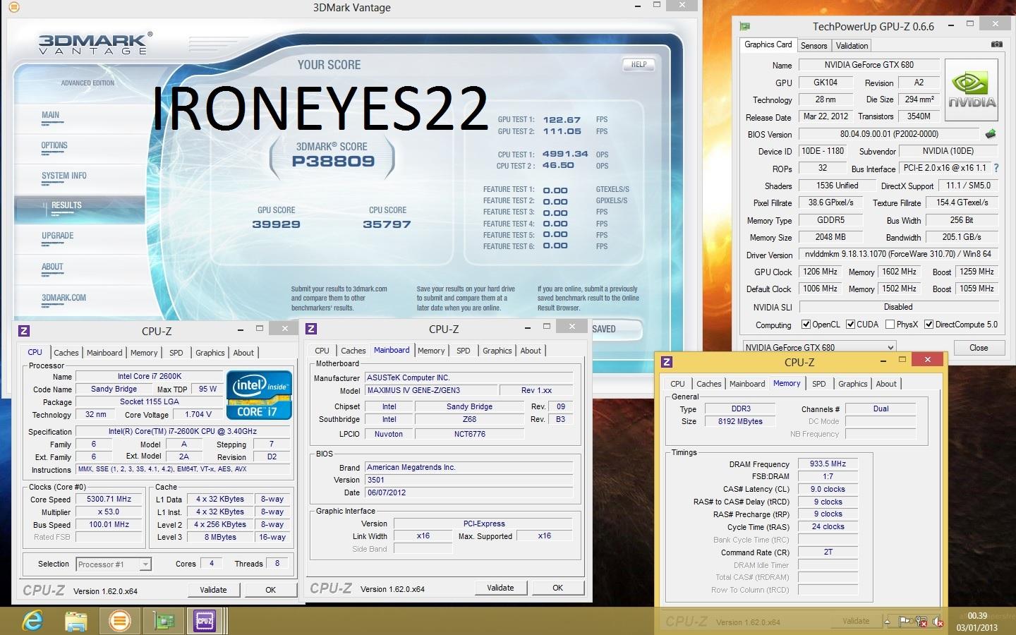Click the BIOS Version field in GPU-Z

point(889,134)
